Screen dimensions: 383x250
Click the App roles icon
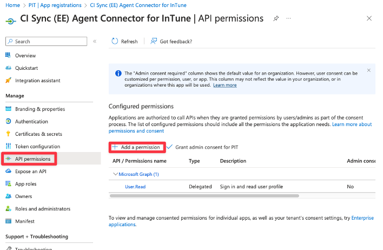8,183
